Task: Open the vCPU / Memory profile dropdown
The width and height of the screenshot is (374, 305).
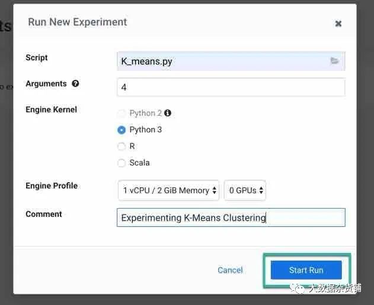Action: point(168,190)
